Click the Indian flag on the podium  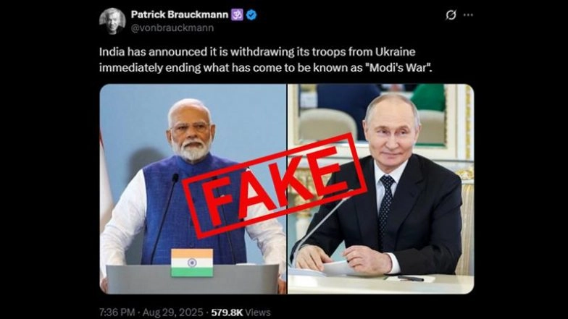[192, 263]
